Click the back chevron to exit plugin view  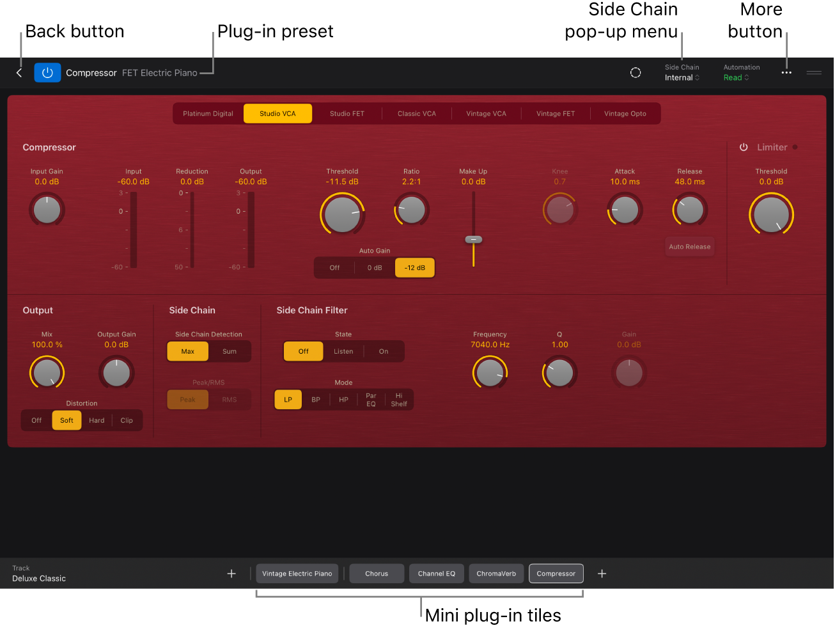click(x=19, y=72)
